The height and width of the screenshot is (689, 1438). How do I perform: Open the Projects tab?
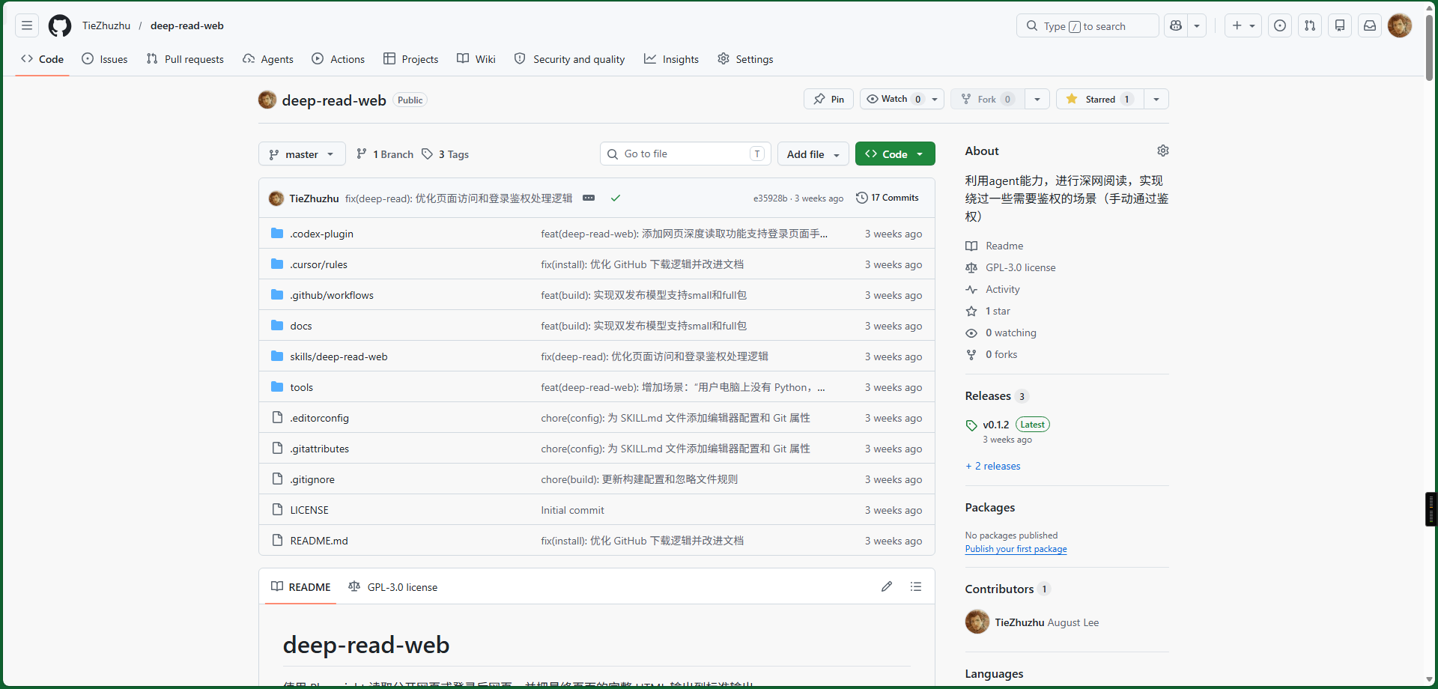click(411, 59)
